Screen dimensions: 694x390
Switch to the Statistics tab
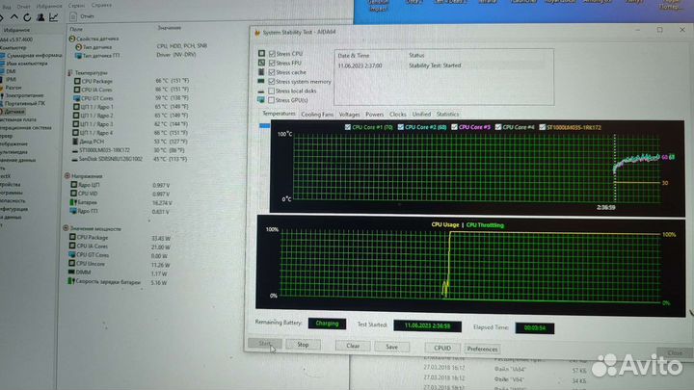pos(447,114)
